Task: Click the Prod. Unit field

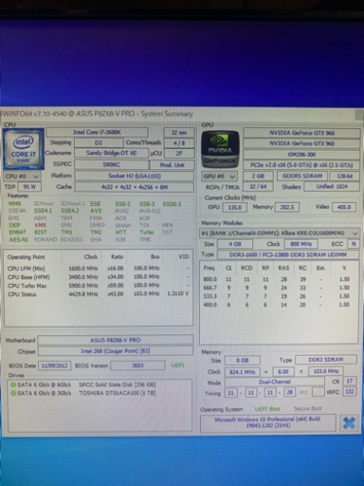Action: [172, 165]
